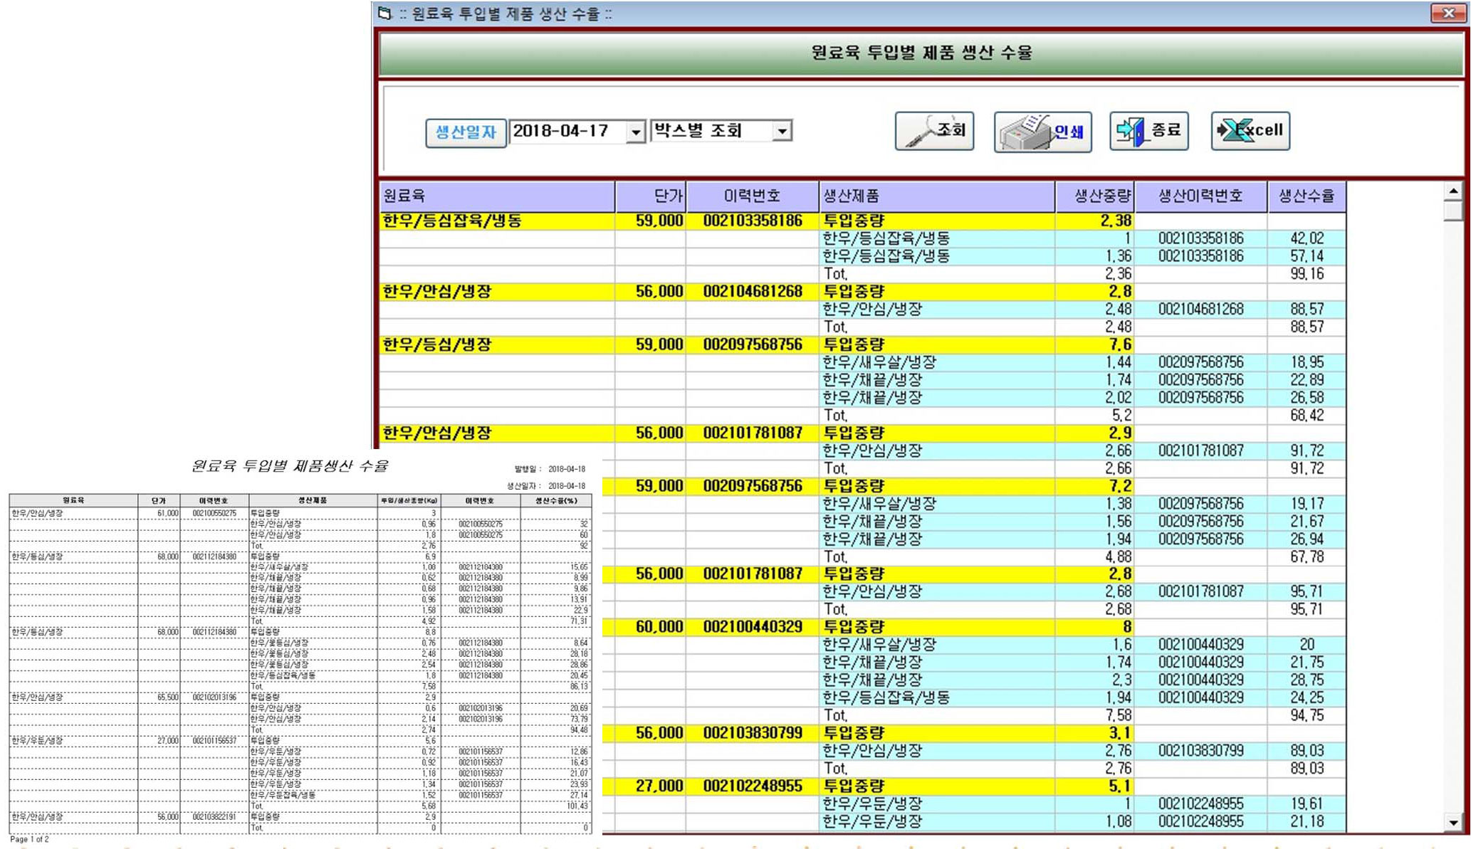This screenshot has width=1471, height=849.
Task: Close the 원료육 투입별 window
Action: (1448, 13)
